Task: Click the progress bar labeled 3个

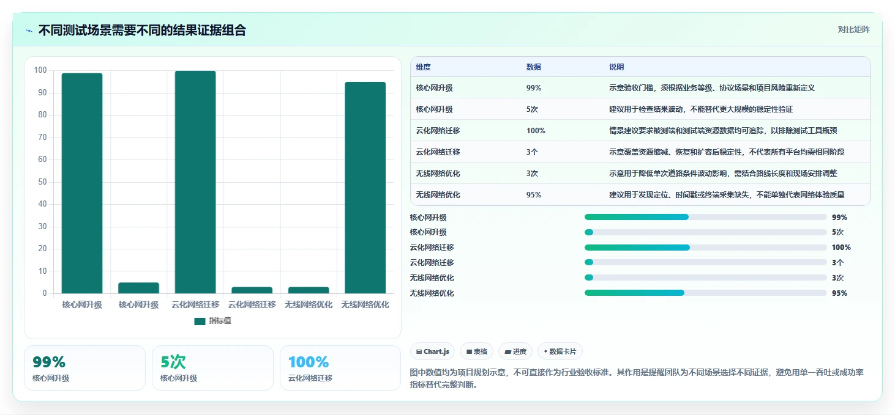Action: (x=705, y=262)
